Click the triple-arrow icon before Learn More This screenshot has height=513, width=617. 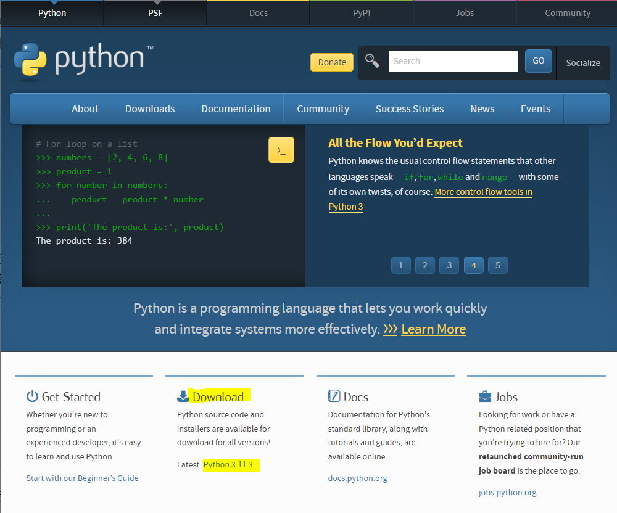391,329
